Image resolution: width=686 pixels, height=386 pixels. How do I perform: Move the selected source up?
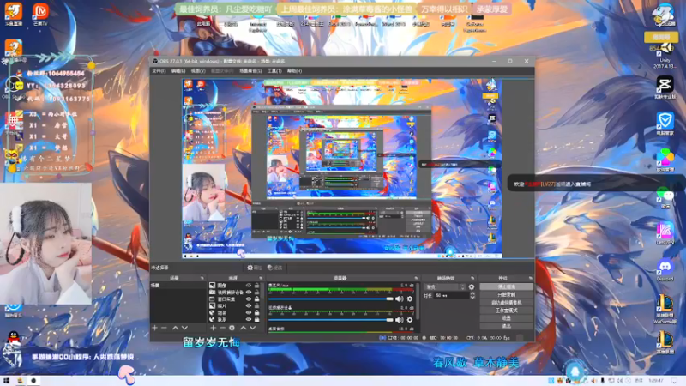[244, 328]
